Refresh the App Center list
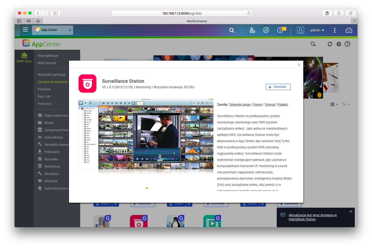This screenshot has height=248, width=372. [x=330, y=44]
